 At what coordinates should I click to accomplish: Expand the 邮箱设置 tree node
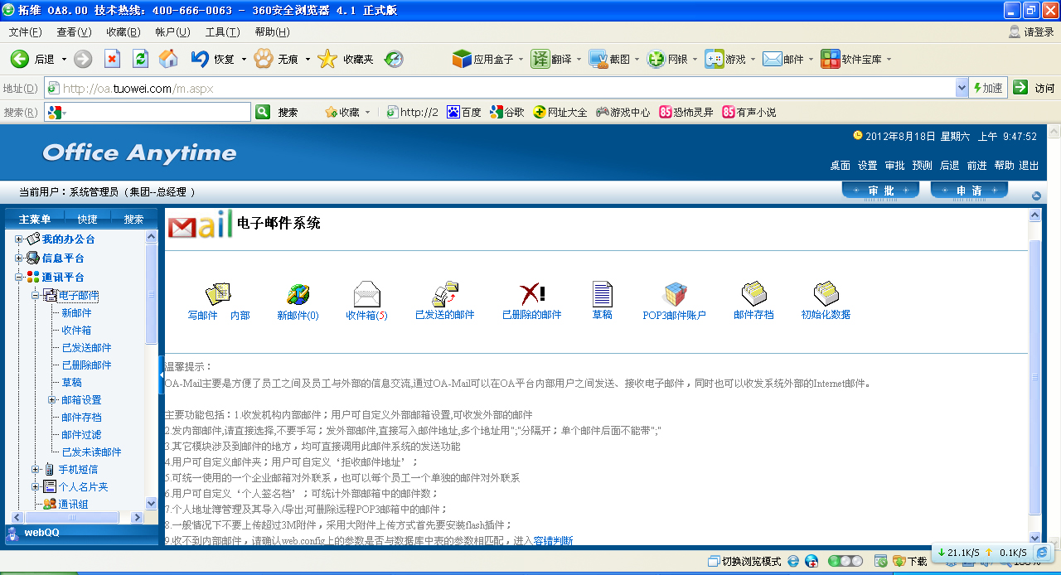click(52, 400)
